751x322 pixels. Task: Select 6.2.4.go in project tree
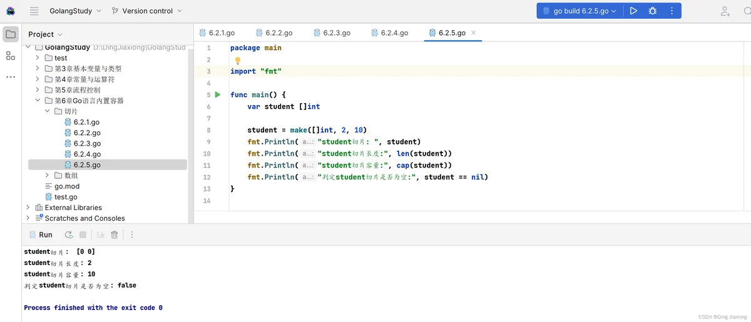pyautogui.click(x=87, y=154)
